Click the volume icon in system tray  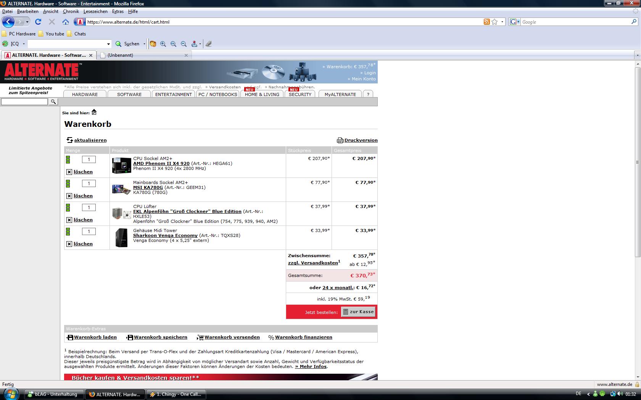620,394
